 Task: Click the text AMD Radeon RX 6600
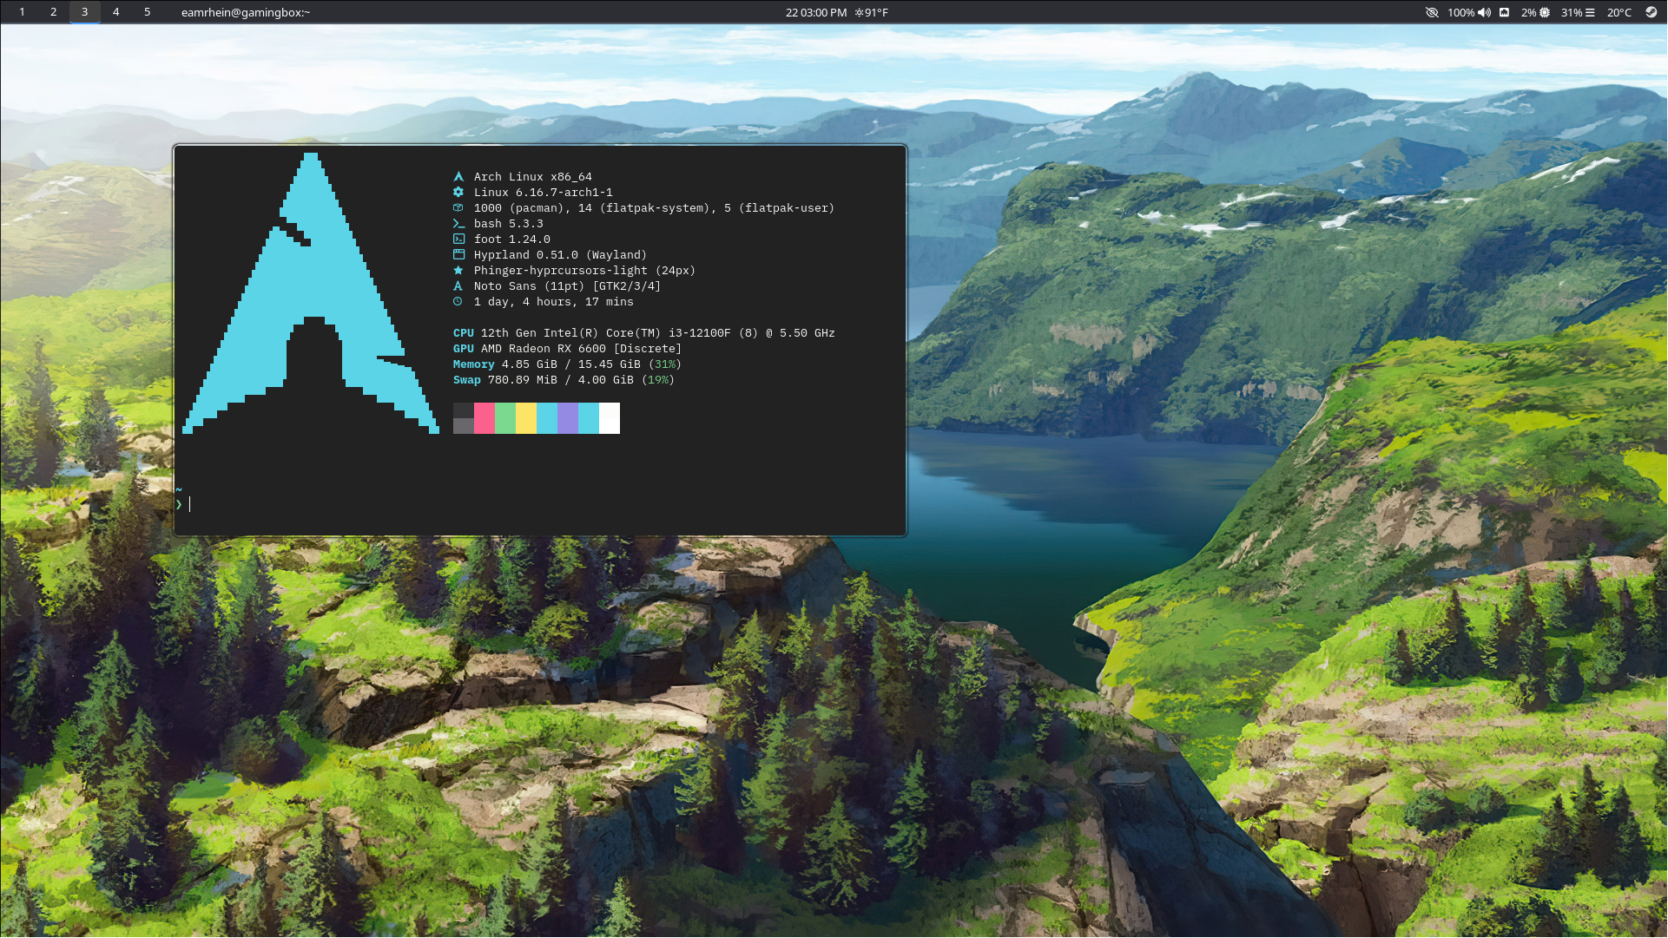click(543, 349)
